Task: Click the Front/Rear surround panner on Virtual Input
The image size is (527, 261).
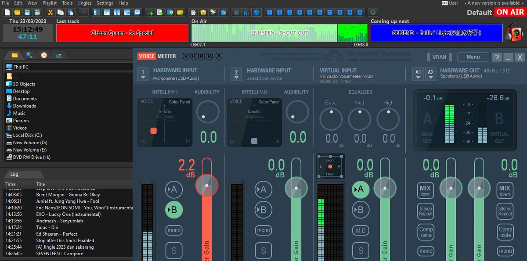Action: coord(330,166)
